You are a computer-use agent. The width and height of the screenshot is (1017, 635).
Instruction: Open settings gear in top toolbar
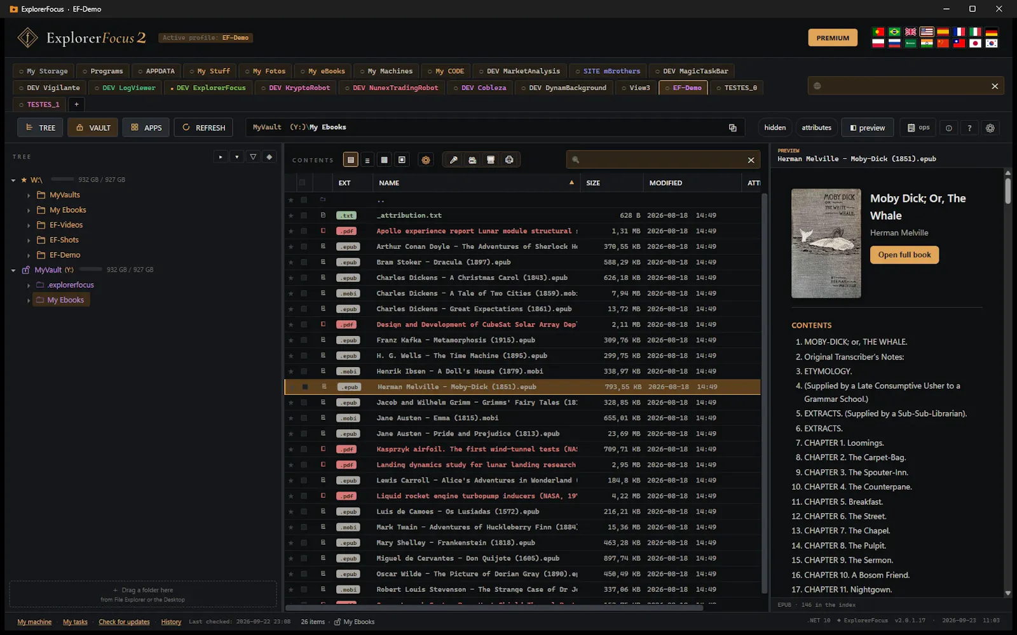click(990, 128)
